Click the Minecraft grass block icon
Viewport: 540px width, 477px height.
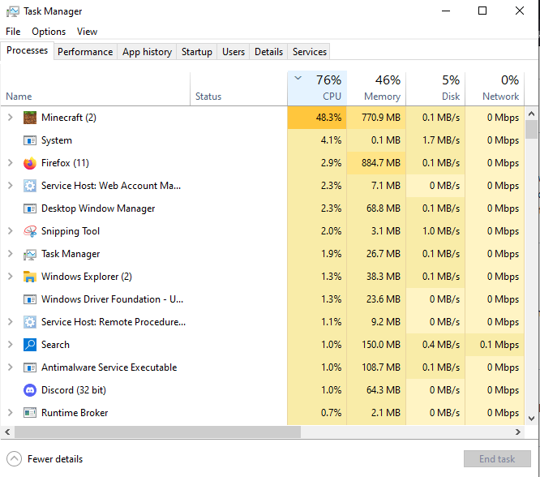[x=30, y=118]
